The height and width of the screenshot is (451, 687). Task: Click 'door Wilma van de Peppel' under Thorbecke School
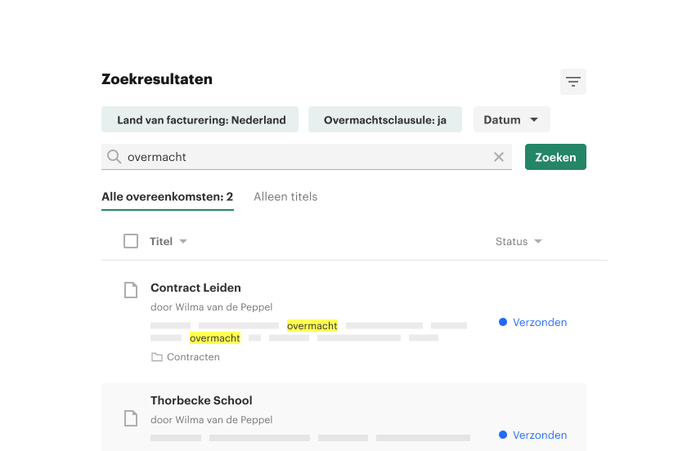212,419
